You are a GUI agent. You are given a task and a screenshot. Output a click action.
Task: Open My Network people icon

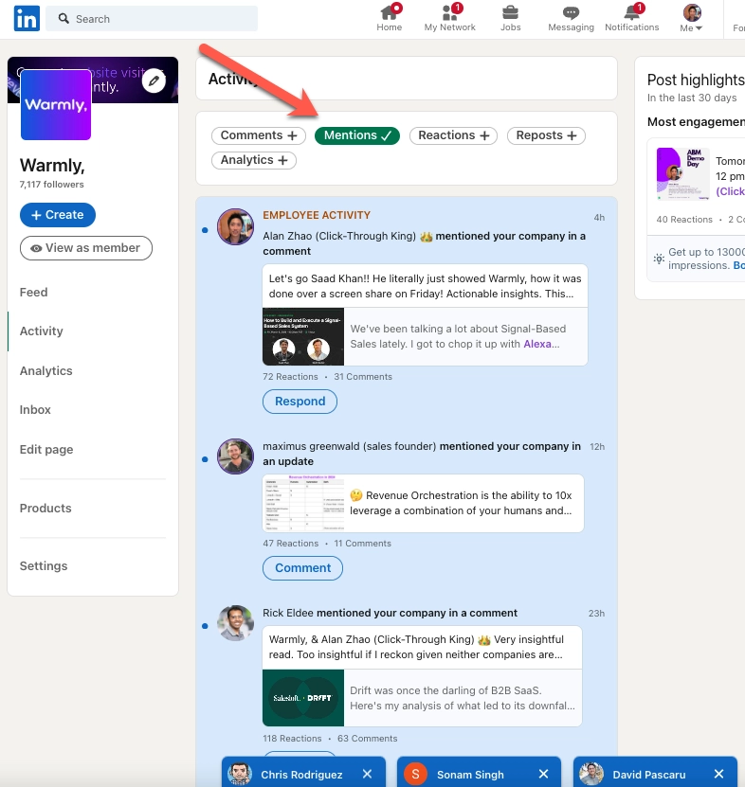(449, 12)
